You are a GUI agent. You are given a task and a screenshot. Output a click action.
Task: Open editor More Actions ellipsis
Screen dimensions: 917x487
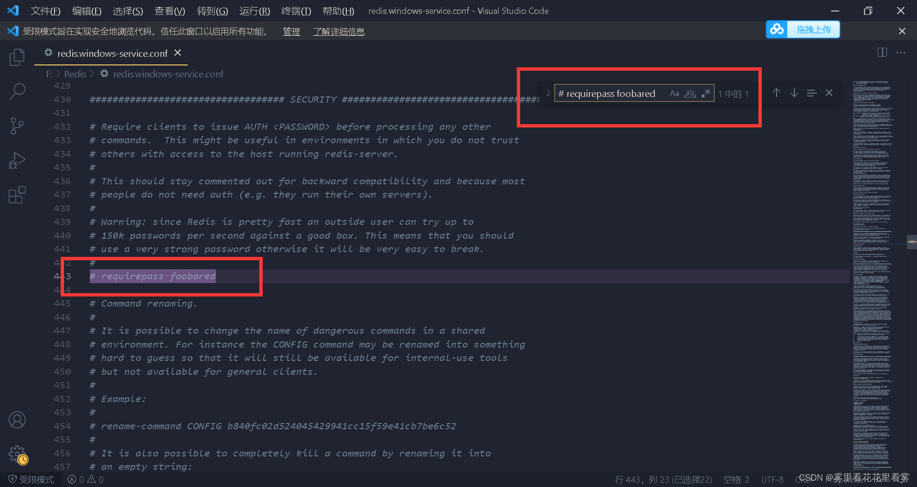pyautogui.click(x=901, y=53)
